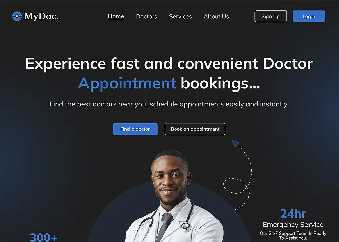Screen dimensions: 339x242
Task: Open the Home navigation item
Action: click(x=116, y=16)
